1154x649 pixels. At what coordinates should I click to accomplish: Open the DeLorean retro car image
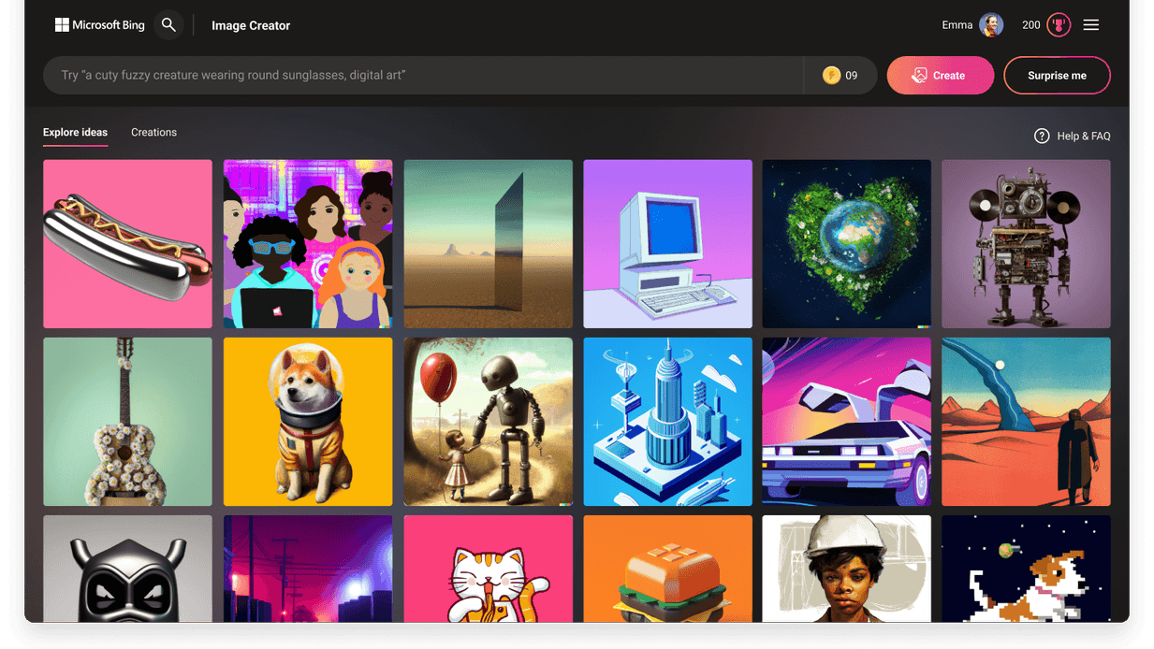point(846,421)
